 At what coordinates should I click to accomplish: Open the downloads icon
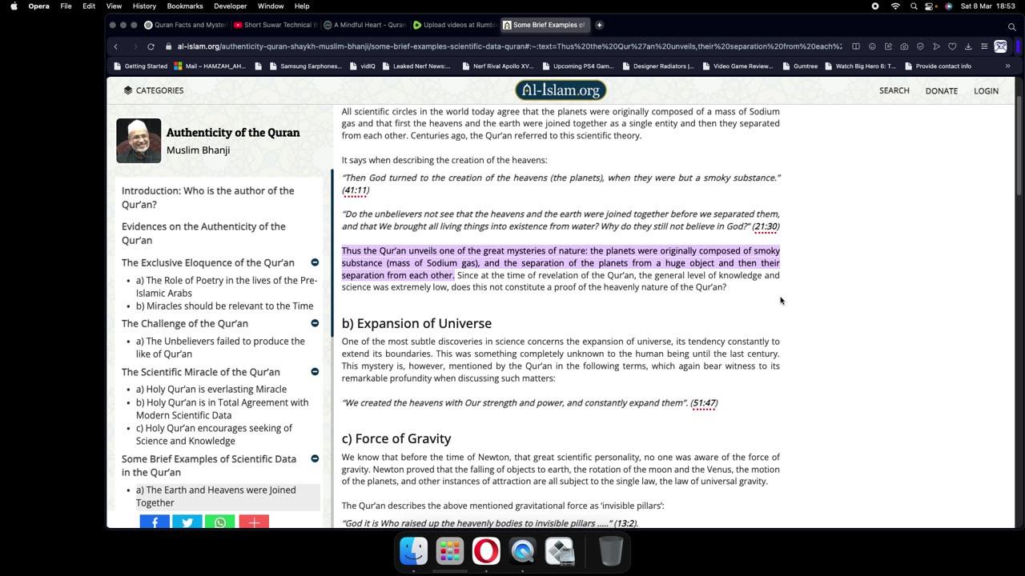(x=968, y=46)
